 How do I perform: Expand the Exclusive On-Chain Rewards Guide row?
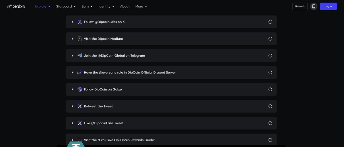(72, 140)
